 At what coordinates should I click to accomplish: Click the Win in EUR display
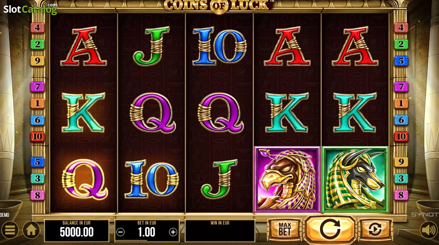tap(220, 230)
